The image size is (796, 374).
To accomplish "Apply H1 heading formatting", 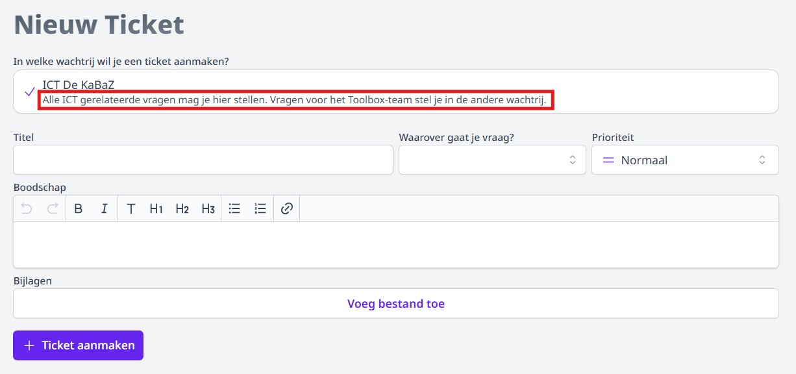I will (x=156, y=208).
